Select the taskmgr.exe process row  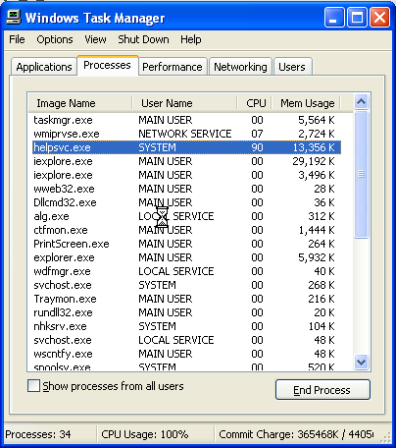pos(186,120)
